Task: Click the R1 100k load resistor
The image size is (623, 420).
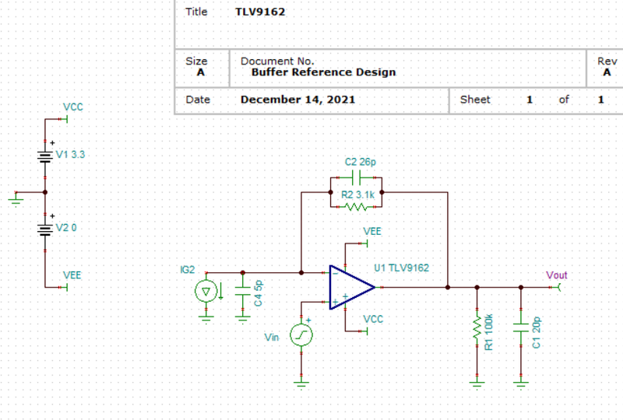Action: click(477, 328)
